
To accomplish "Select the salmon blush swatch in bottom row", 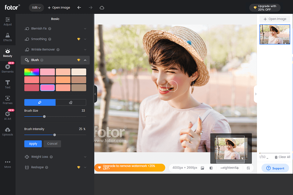I will [x=63, y=88].
